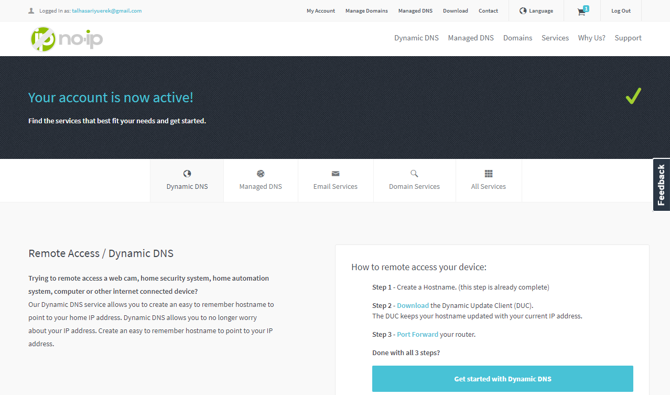Click Log Out
Screen dimensions: 670x395
[621, 10]
